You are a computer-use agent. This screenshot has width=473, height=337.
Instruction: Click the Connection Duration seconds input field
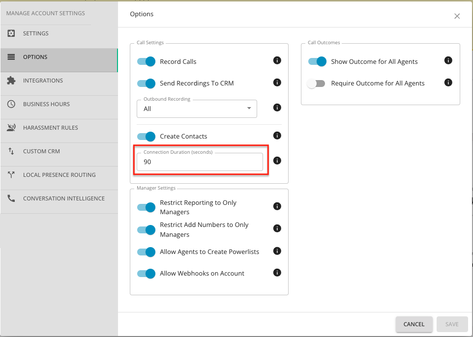pos(200,162)
